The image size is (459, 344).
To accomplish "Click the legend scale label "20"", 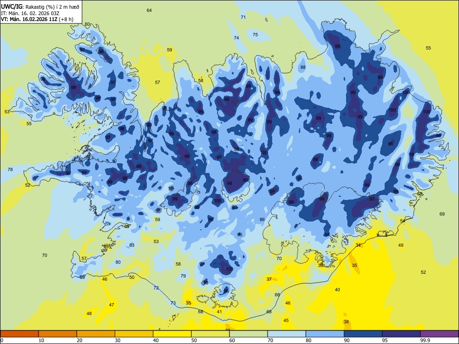I will coord(79,340).
